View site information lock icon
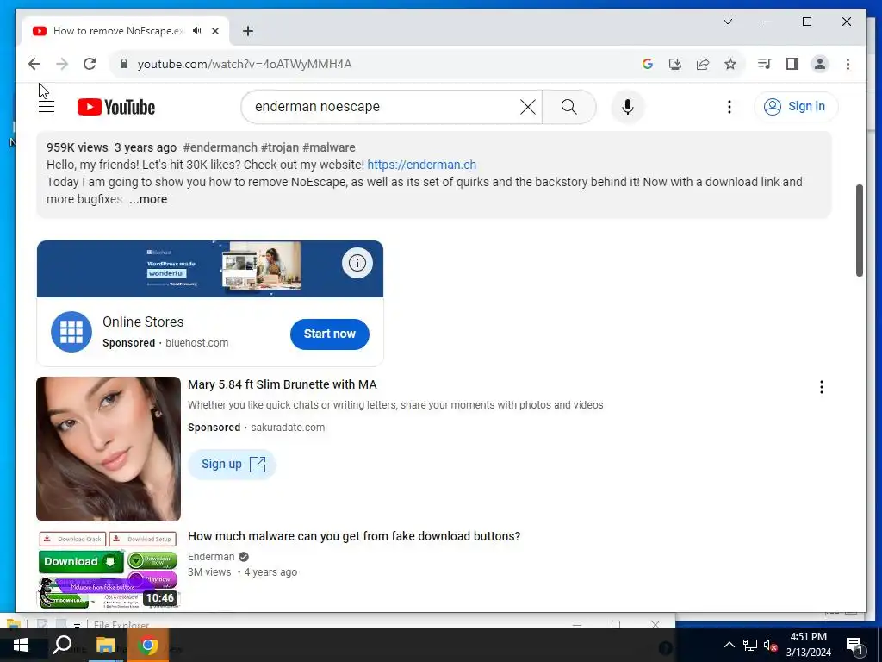Viewport: 882px width, 662px height. (x=124, y=64)
